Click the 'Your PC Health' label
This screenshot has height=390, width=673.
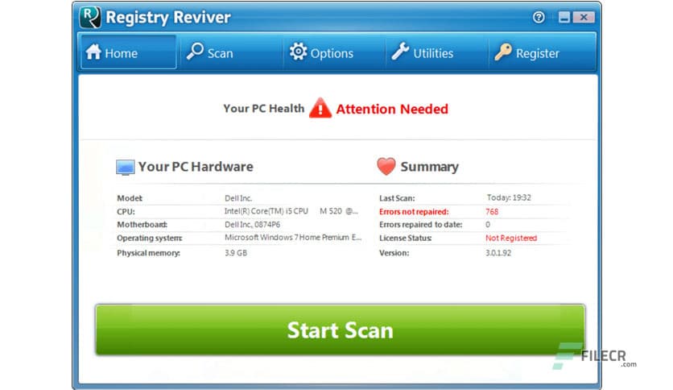(x=263, y=109)
